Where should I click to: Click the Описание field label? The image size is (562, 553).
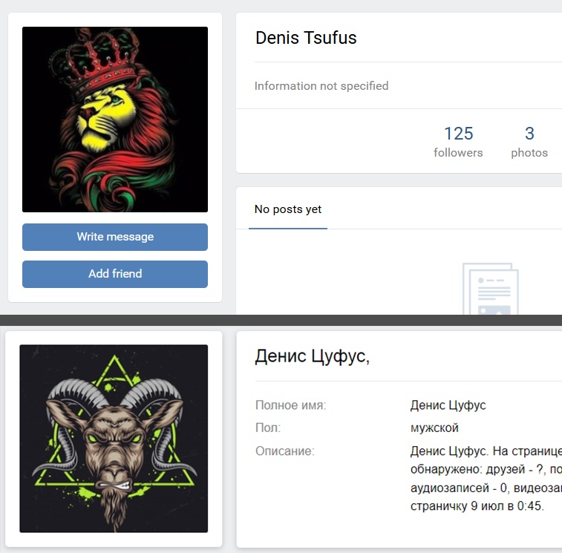tap(284, 451)
